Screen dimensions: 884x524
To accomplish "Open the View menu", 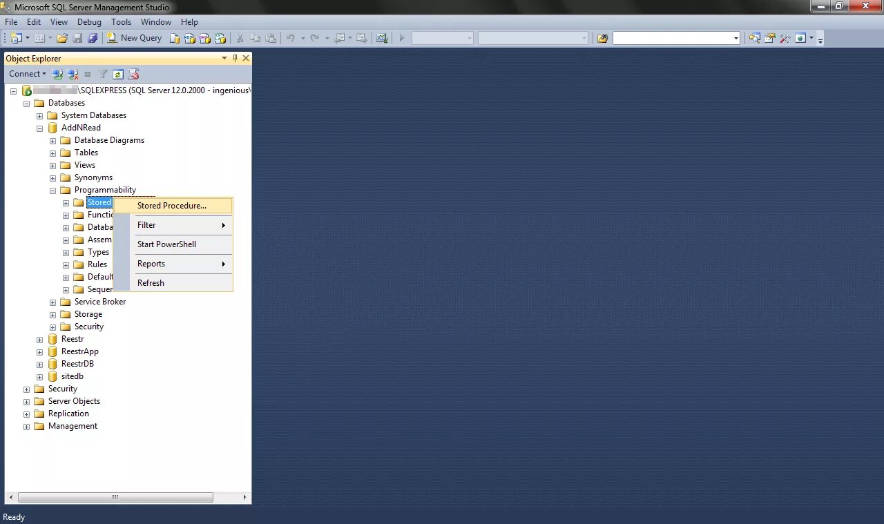I will [x=59, y=22].
